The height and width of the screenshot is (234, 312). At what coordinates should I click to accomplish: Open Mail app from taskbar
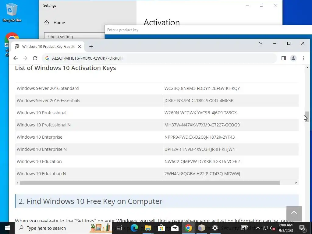click(x=175, y=228)
